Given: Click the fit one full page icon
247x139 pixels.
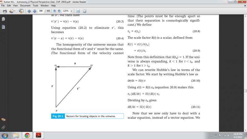Looking at the screenshot, I should coord(85,11).
